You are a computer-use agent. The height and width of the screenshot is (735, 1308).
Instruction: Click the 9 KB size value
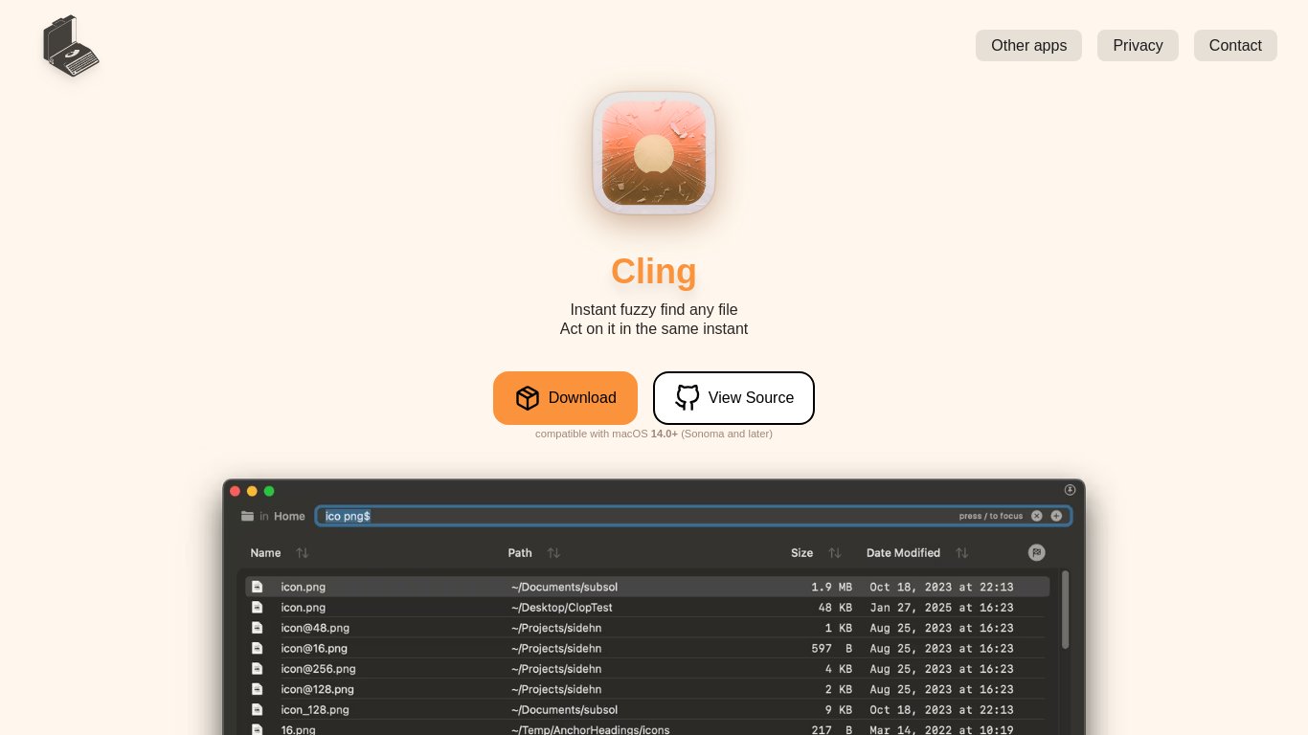point(839,709)
